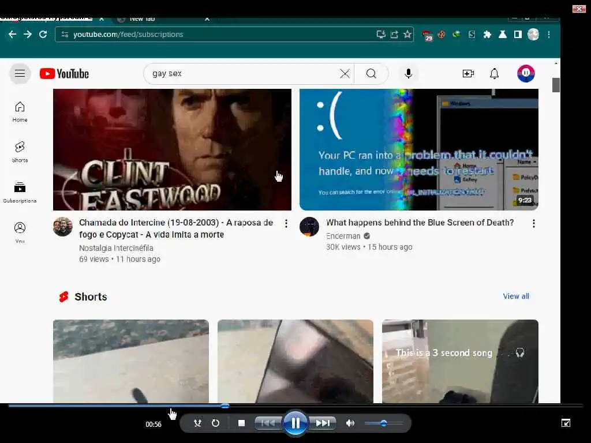Click the share page icon in address bar
This screenshot has width=591, height=443.
click(394, 34)
